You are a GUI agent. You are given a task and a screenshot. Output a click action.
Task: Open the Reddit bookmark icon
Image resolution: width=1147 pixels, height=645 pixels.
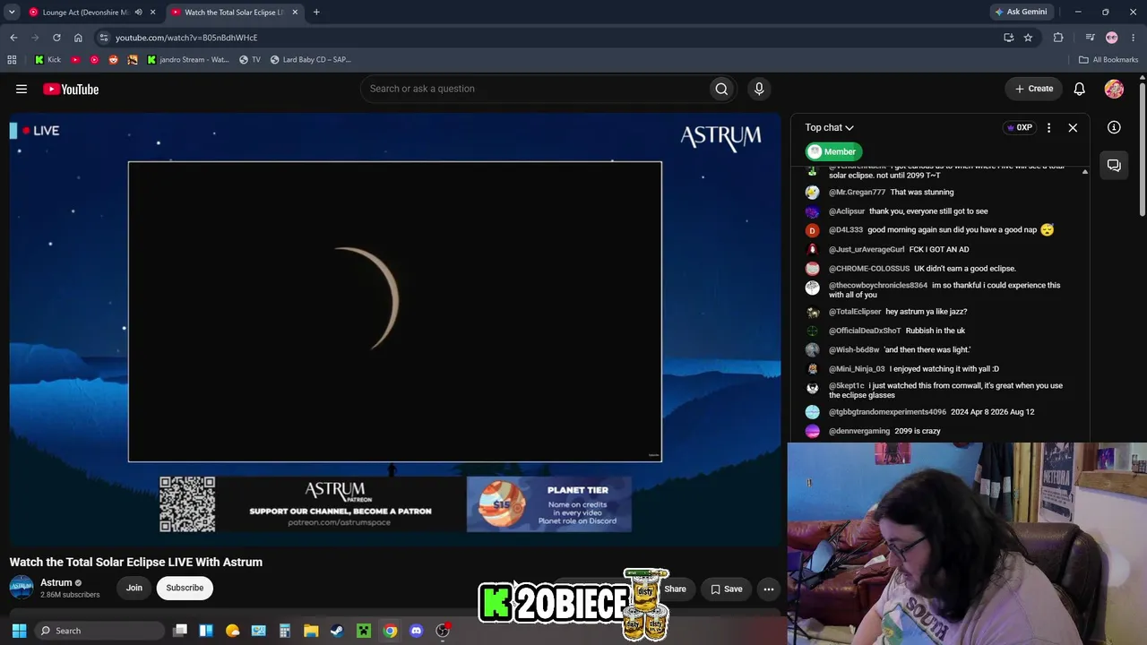(113, 60)
